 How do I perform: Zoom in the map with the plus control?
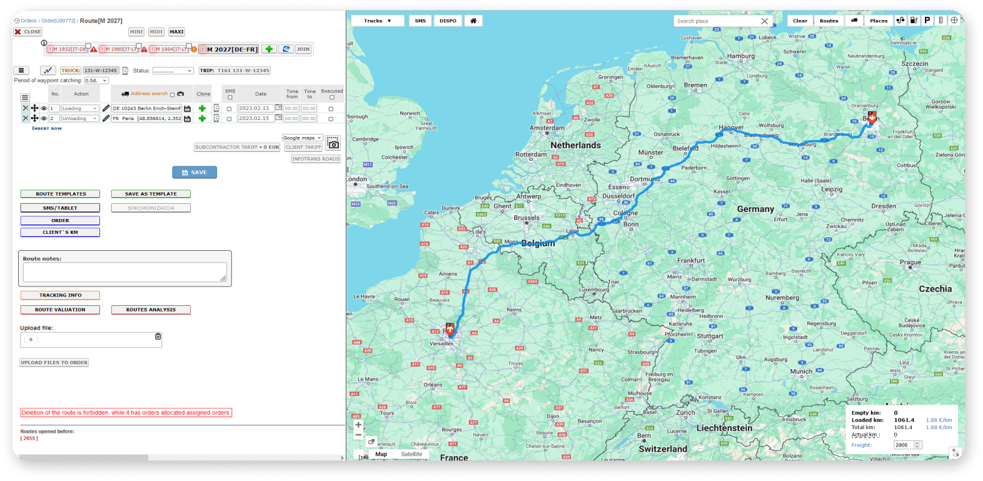click(358, 425)
